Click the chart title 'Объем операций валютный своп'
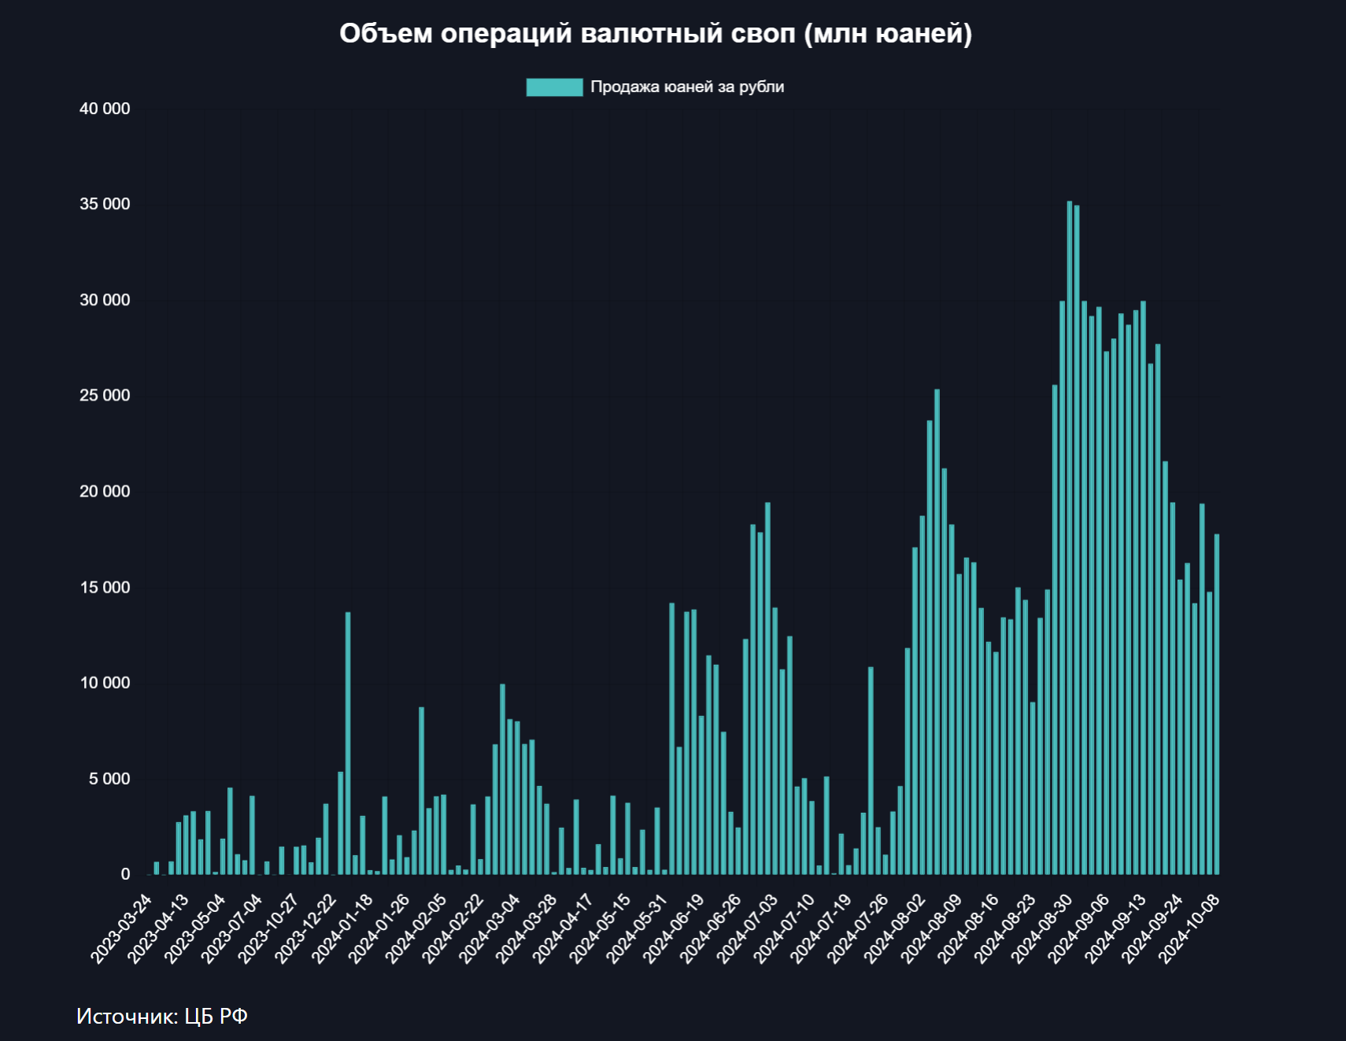Image resolution: width=1346 pixels, height=1041 pixels. coord(656,34)
